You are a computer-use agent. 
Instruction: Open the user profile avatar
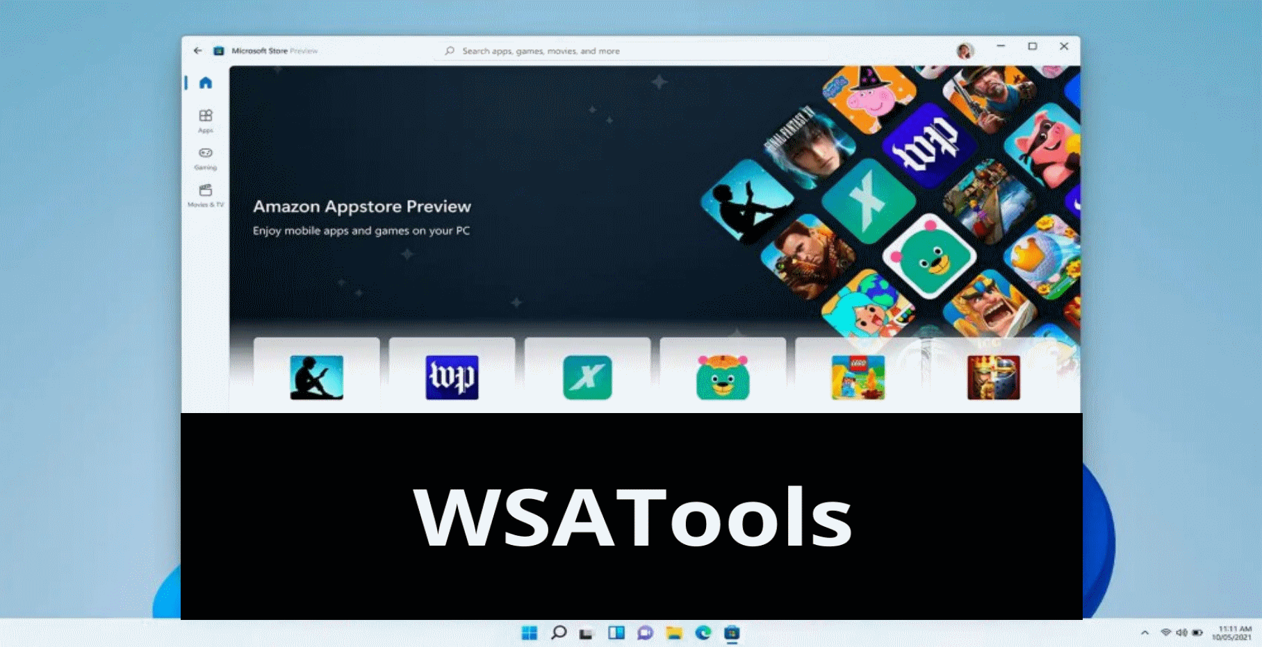965,50
